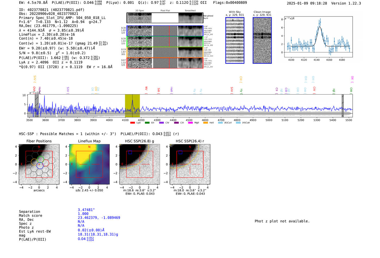Click the CIV purple legend swatch

coord(161,123)
